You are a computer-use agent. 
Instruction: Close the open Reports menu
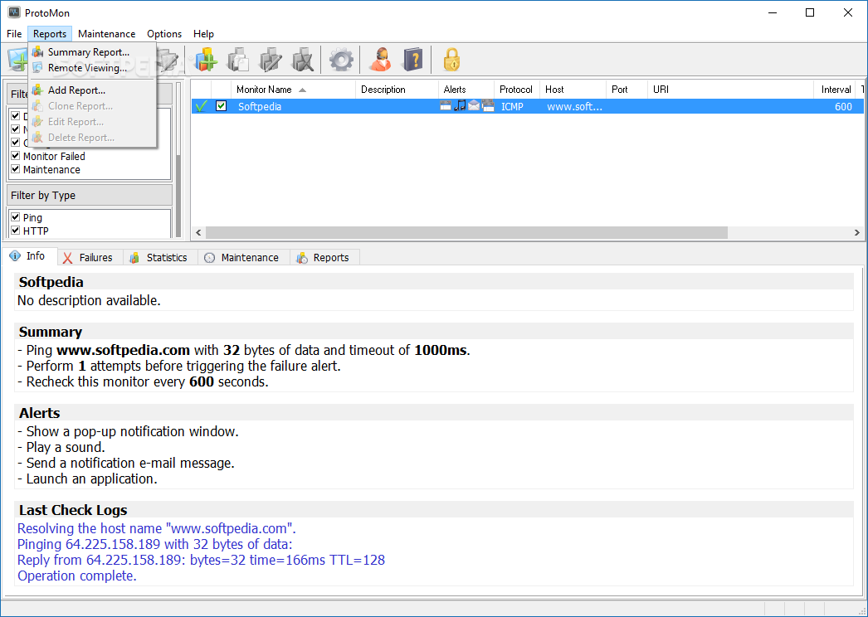pos(50,34)
